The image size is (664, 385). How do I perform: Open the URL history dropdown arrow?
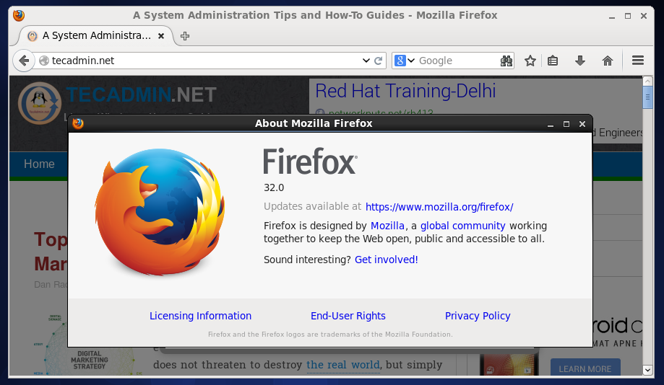pyautogui.click(x=366, y=61)
